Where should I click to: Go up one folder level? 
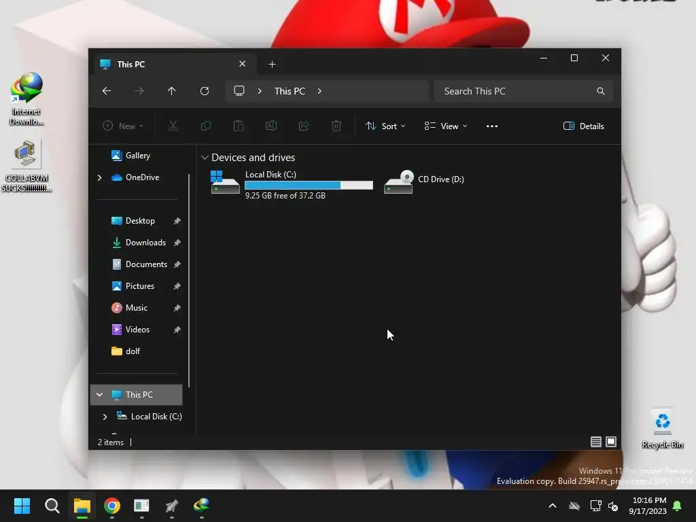[172, 91]
